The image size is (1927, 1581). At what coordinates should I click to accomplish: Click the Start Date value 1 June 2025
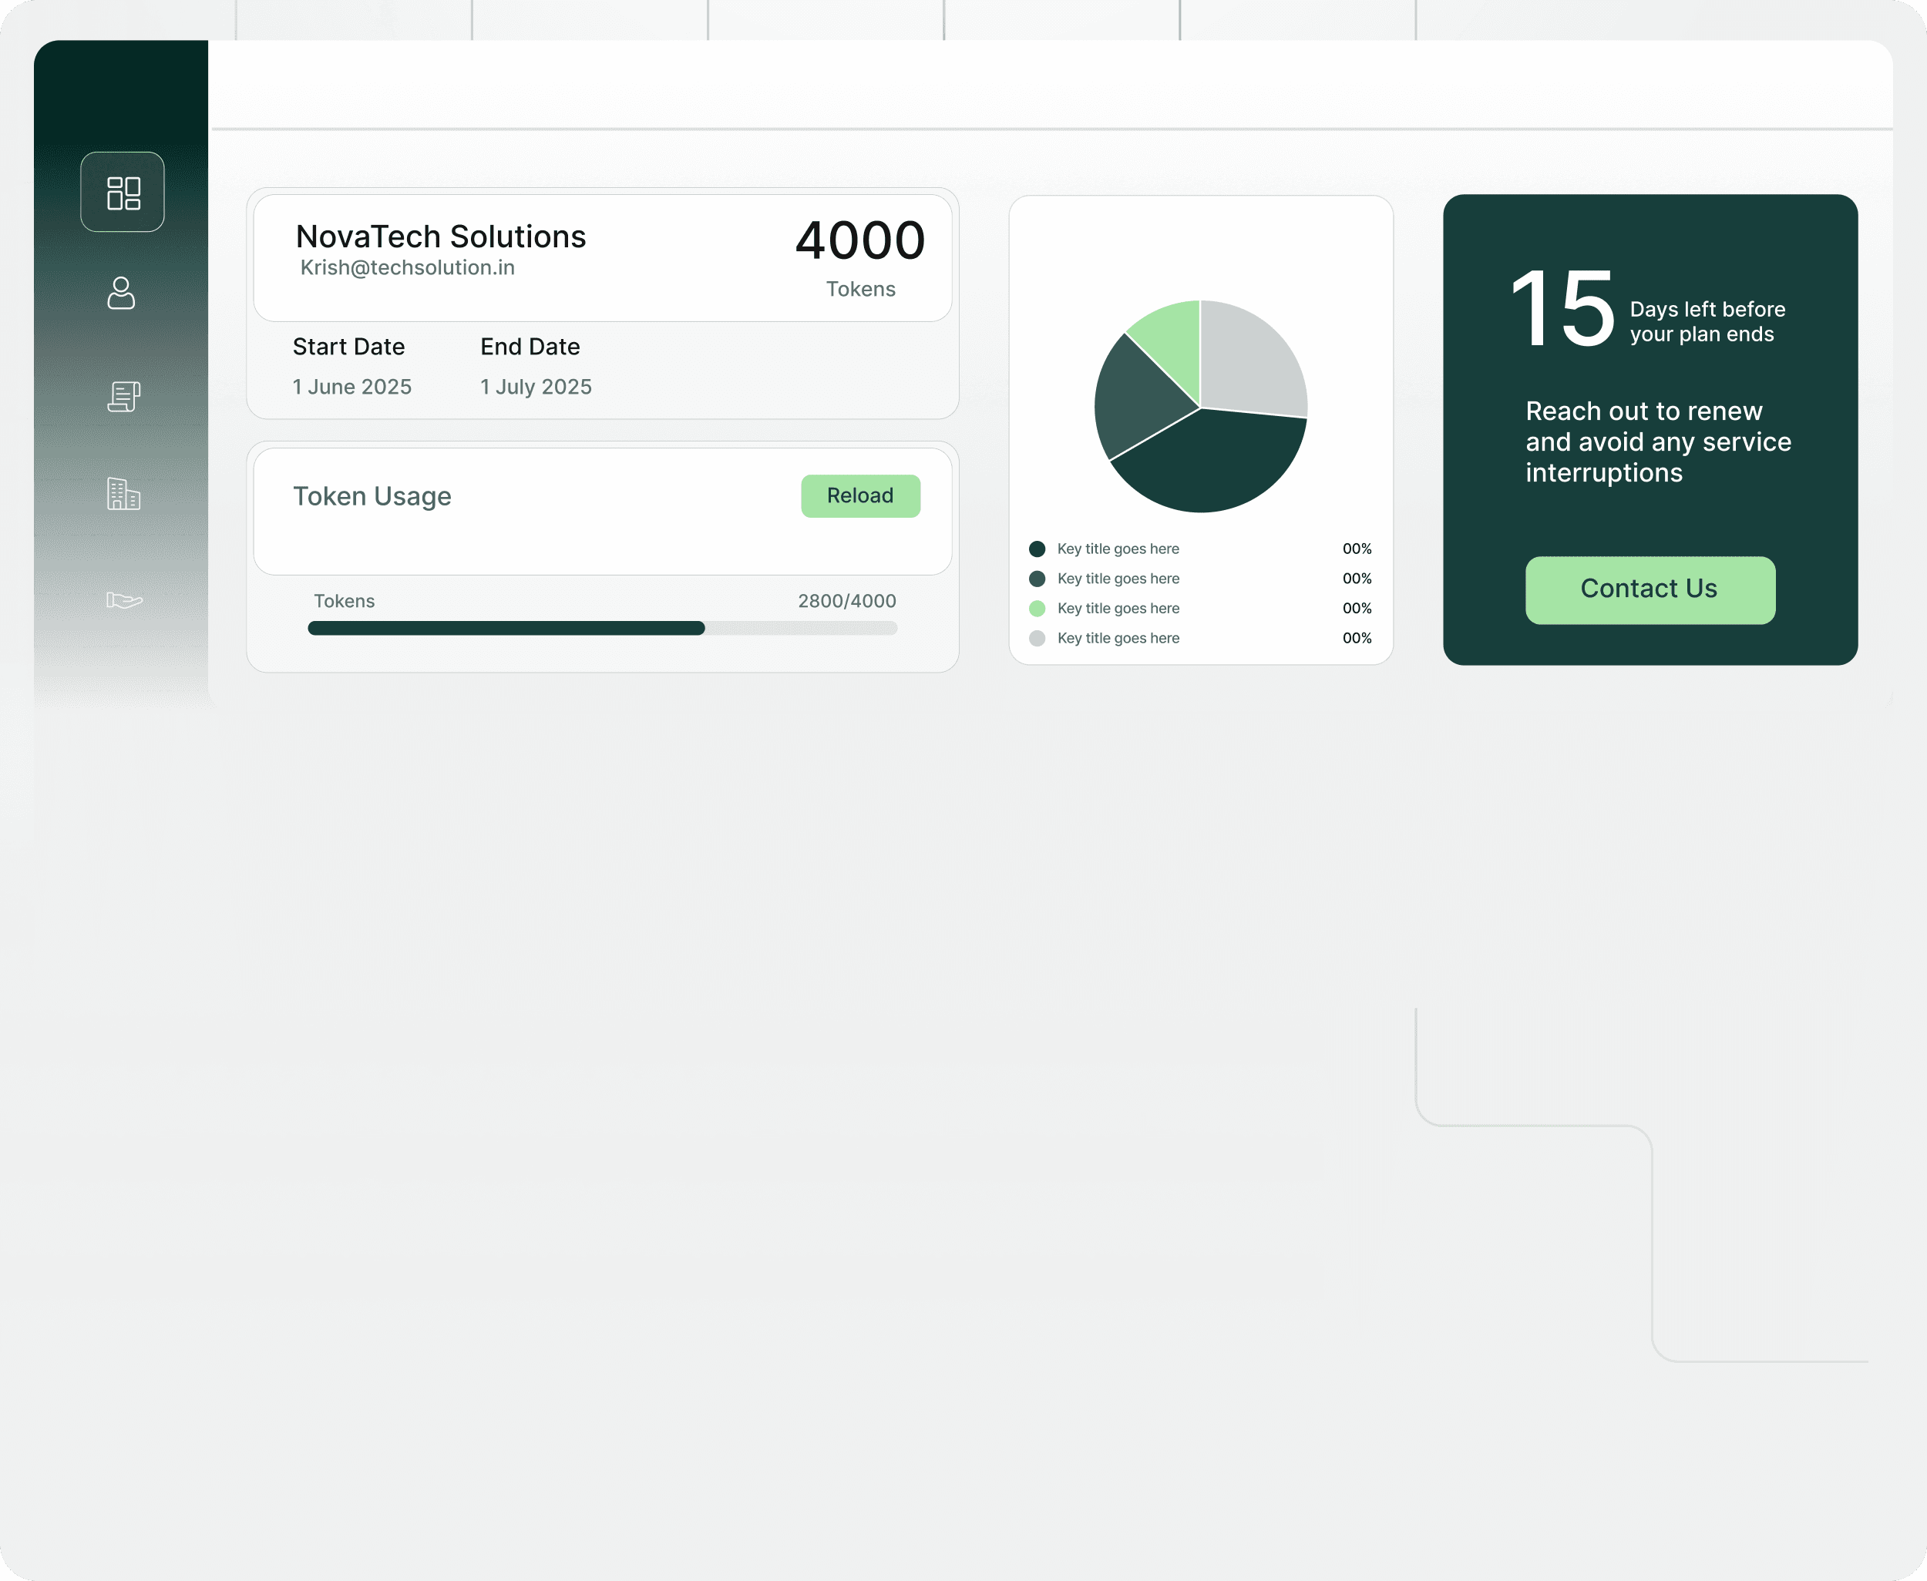coord(351,387)
